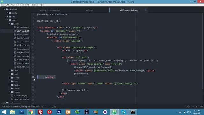
Task: Open categories.blade file in tree
Action: click(x=23, y=42)
